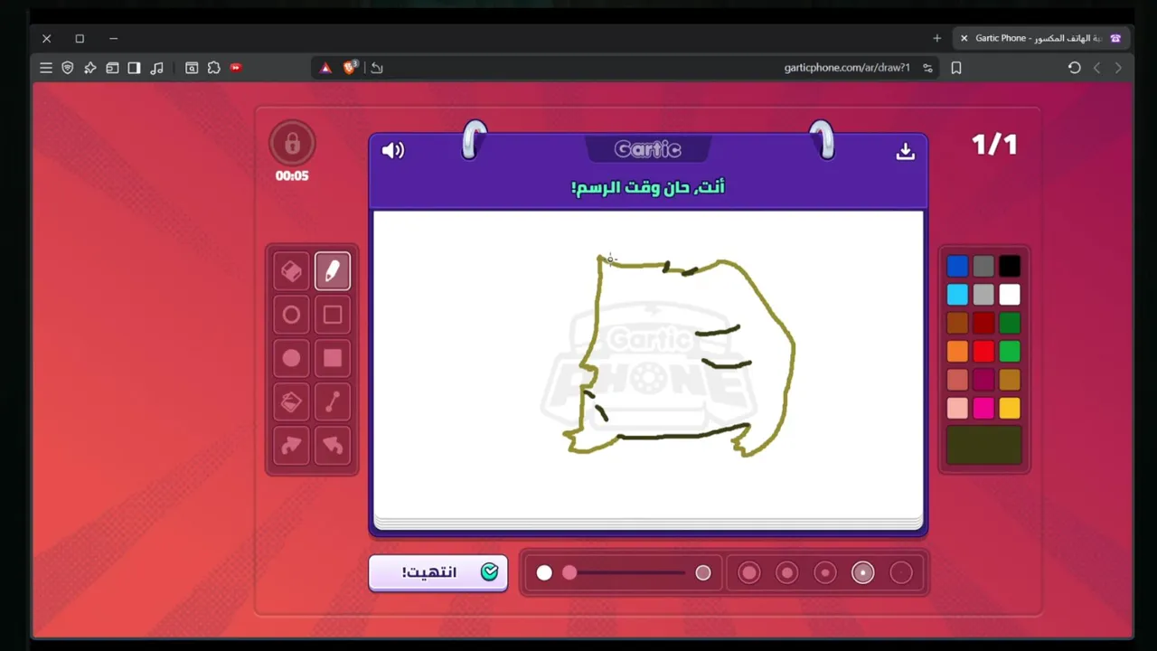The width and height of the screenshot is (1157, 651).
Task: Open the custom color picker box
Action: point(983,446)
